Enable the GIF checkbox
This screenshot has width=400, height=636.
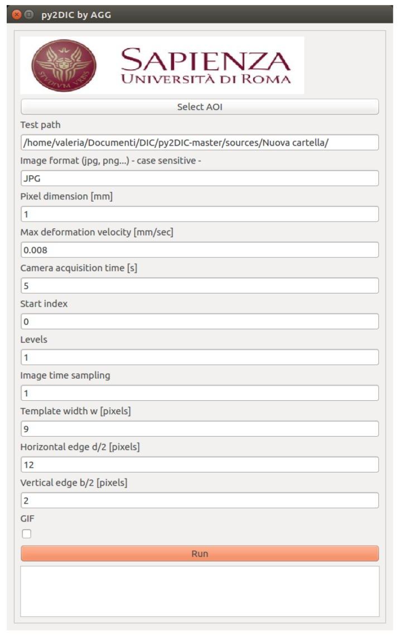coord(27,534)
